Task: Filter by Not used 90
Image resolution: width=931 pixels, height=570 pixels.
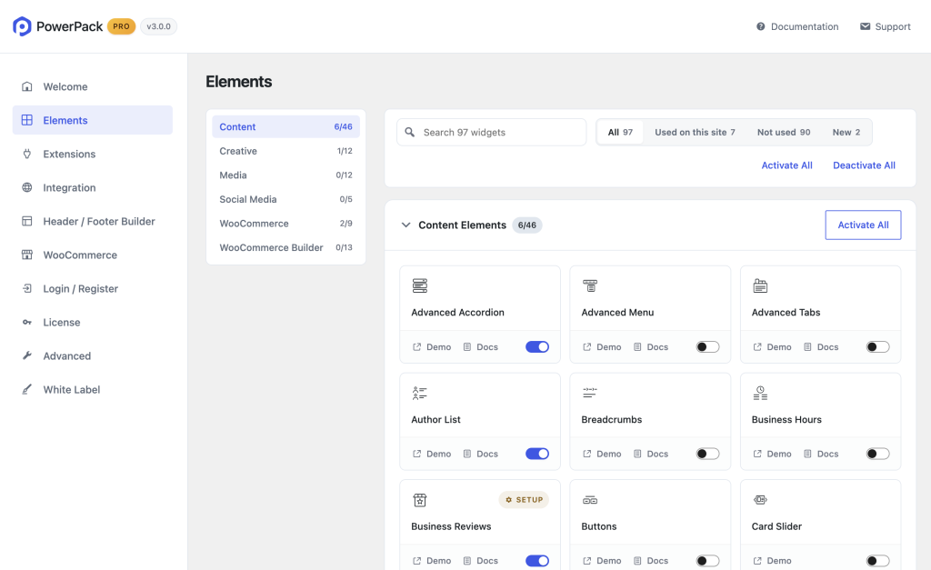Action: (783, 132)
